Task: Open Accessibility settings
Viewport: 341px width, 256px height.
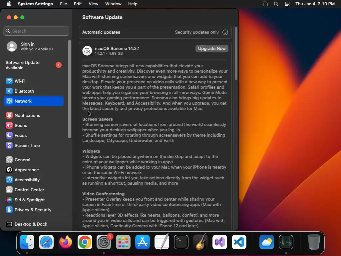Action: click(x=34, y=180)
